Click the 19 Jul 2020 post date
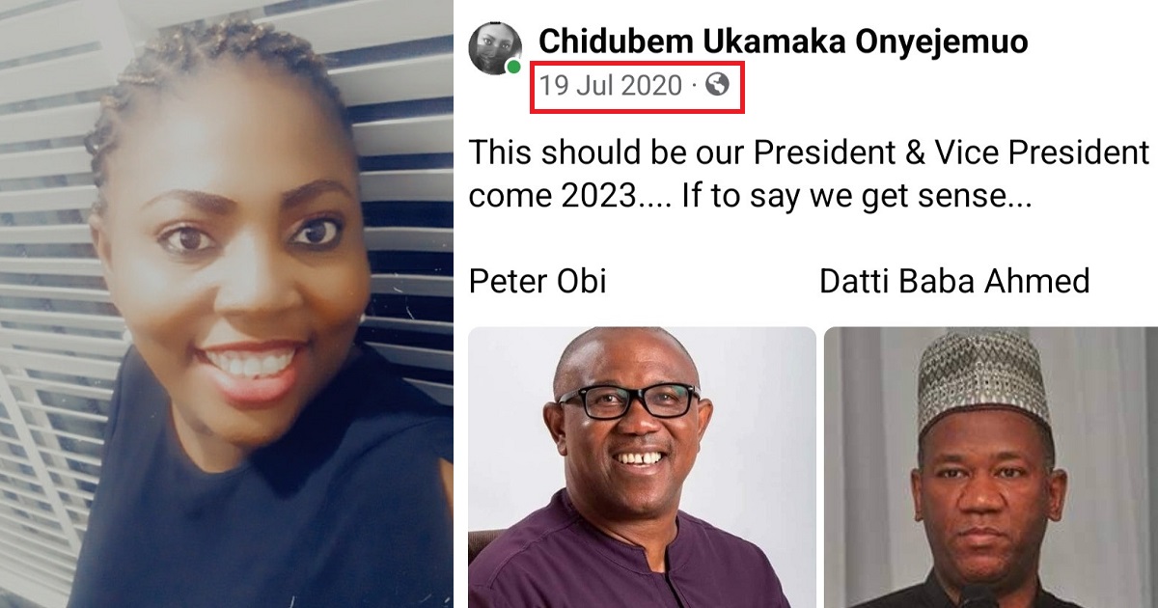The image size is (1158, 608). [x=610, y=86]
